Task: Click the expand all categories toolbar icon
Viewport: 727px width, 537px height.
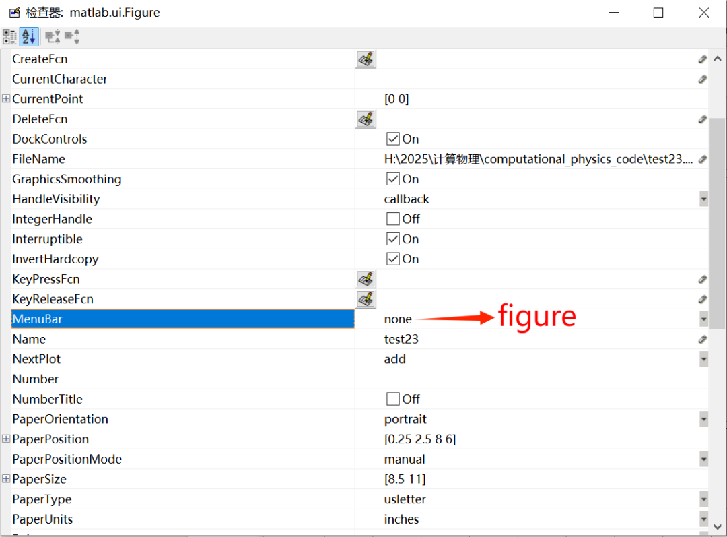Action: (53, 36)
